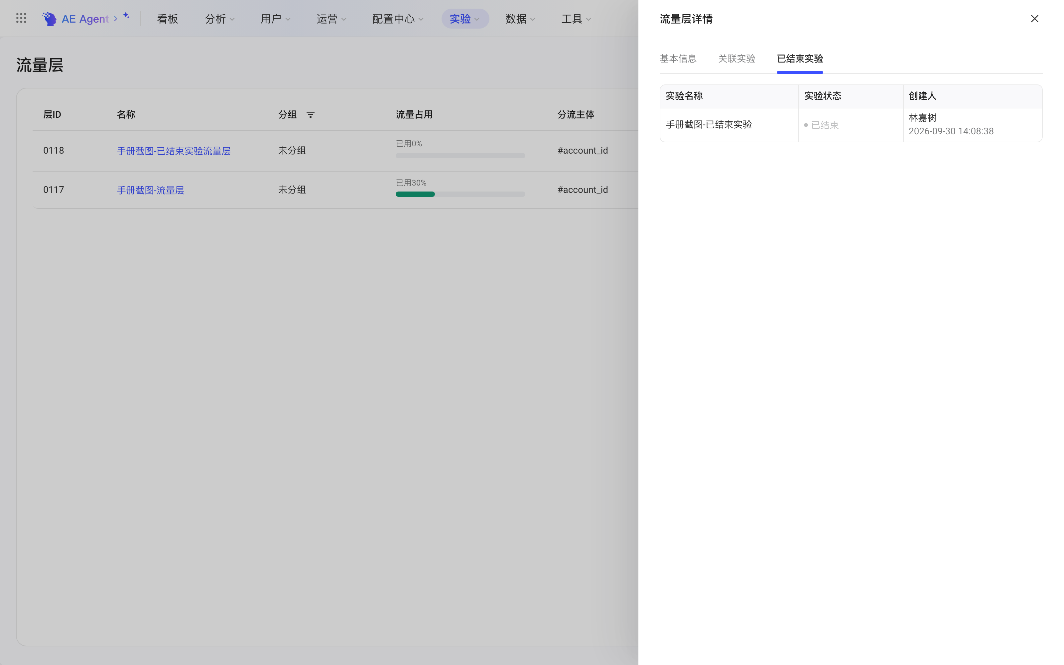The width and height of the screenshot is (1064, 665).
Task: Click #account_id in the 0117 row
Action: click(x=583, y=190)
